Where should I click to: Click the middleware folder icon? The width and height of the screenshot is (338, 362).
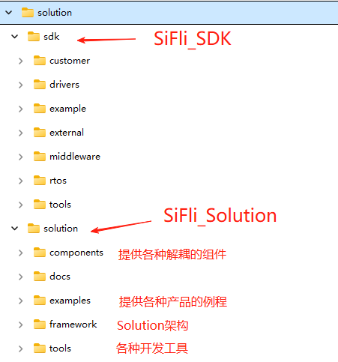pos(40,157)
